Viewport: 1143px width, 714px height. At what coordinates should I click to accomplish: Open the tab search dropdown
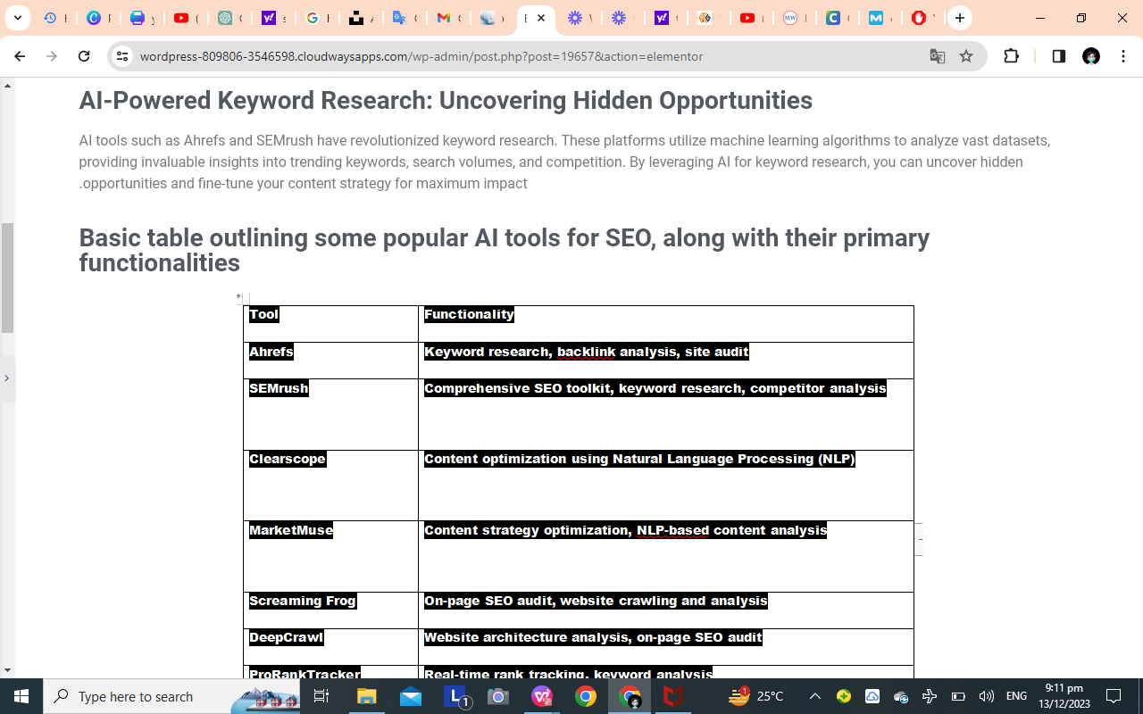click(x=17, y=18)
